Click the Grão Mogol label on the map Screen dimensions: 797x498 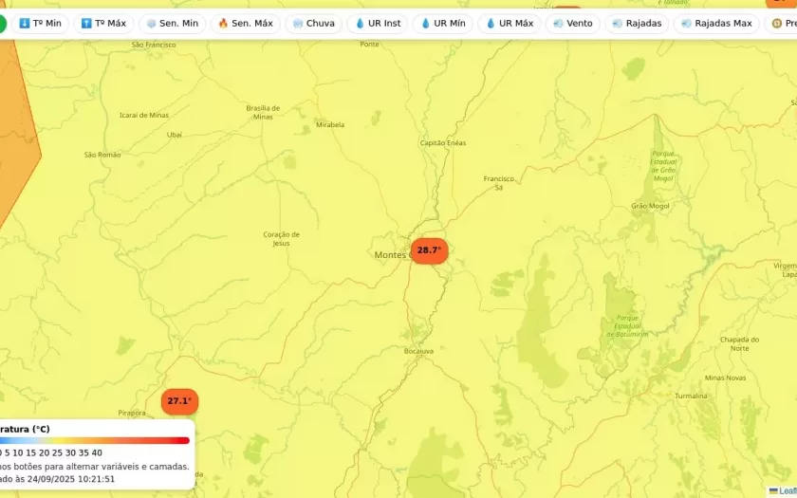point(650,206)
